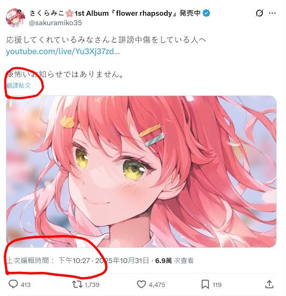Click the speech bubble reply icon
Viewport: 286px width, 296px height.
13,284
